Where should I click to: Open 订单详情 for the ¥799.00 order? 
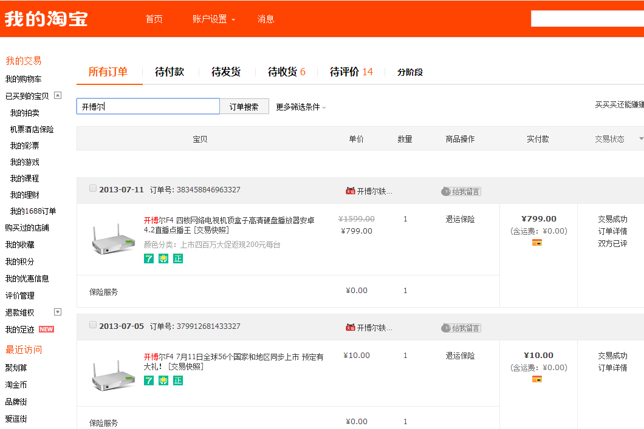coord(612,231)
